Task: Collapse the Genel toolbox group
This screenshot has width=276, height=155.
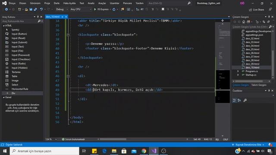Action: (4, 97)
